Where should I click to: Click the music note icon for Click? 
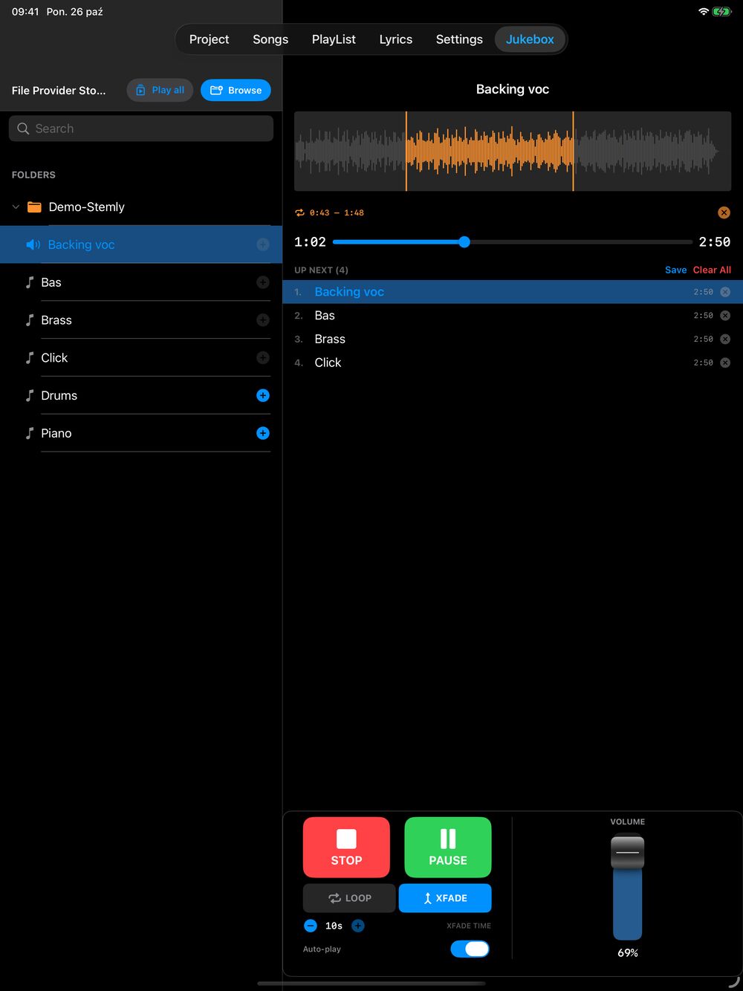(x=30, y=358)
